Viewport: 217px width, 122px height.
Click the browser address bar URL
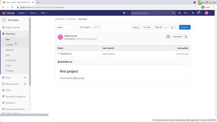click(42, 7)
